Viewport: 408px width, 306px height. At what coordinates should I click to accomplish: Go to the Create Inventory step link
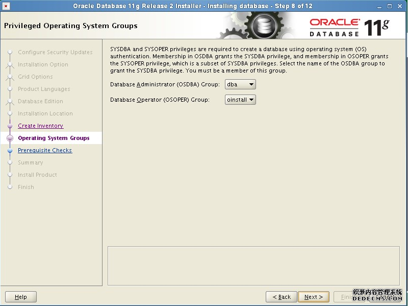click(x=40, y=126)
